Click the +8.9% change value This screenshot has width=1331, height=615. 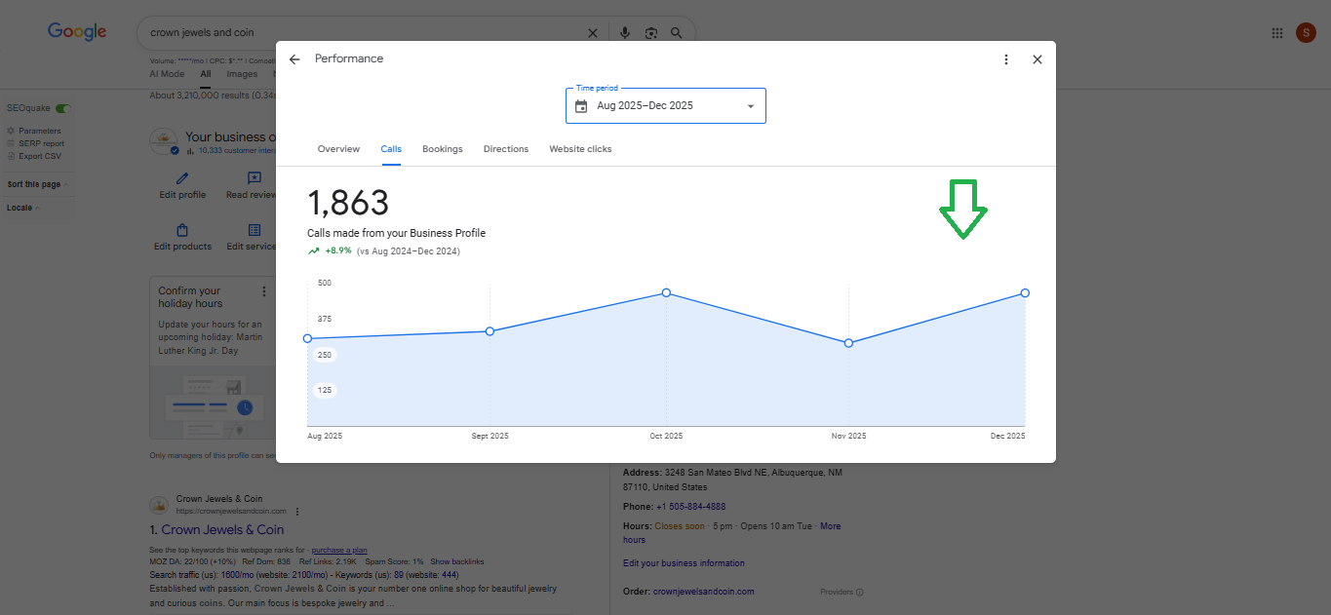point(338,251)
